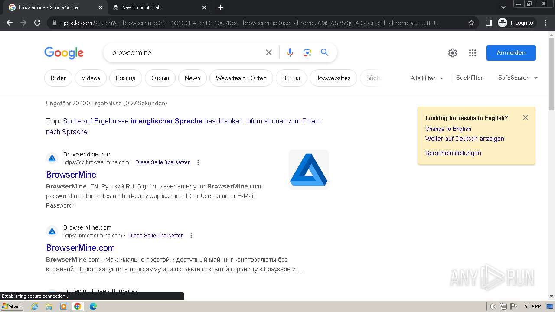
Task: Click the Action Center flag tray icon
Action: (513, 306)
